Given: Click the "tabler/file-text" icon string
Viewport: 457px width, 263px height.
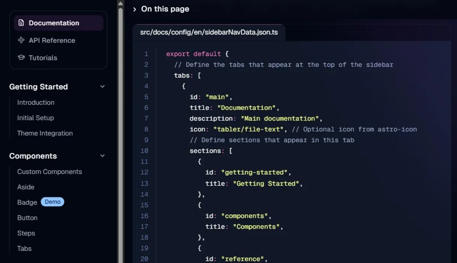Looking at the screenshot, I should click(249, 129).
